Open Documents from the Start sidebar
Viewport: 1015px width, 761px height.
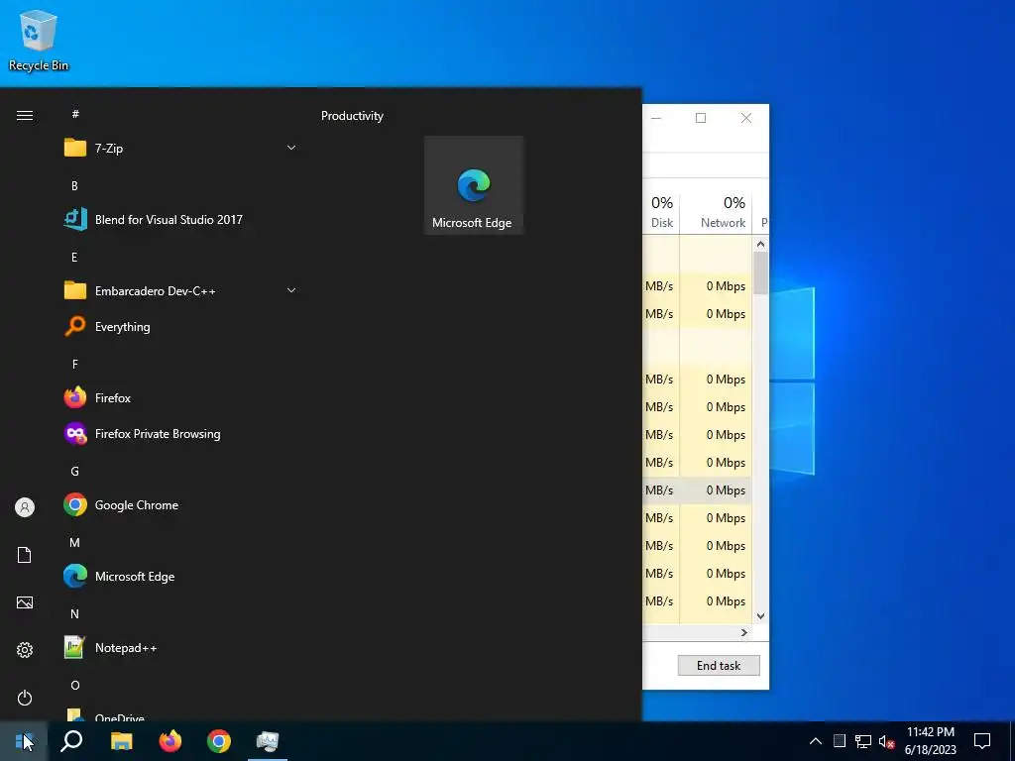25,555
